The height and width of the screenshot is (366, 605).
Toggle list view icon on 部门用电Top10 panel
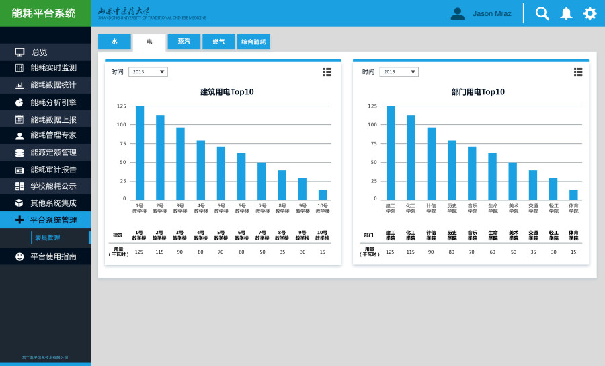(578, 72)
